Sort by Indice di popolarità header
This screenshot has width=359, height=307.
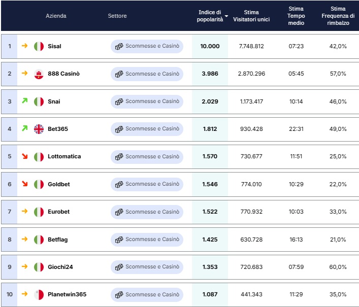[x=210, y=16]
